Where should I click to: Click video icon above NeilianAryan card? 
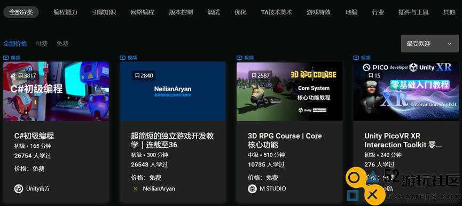pos(122,58)
